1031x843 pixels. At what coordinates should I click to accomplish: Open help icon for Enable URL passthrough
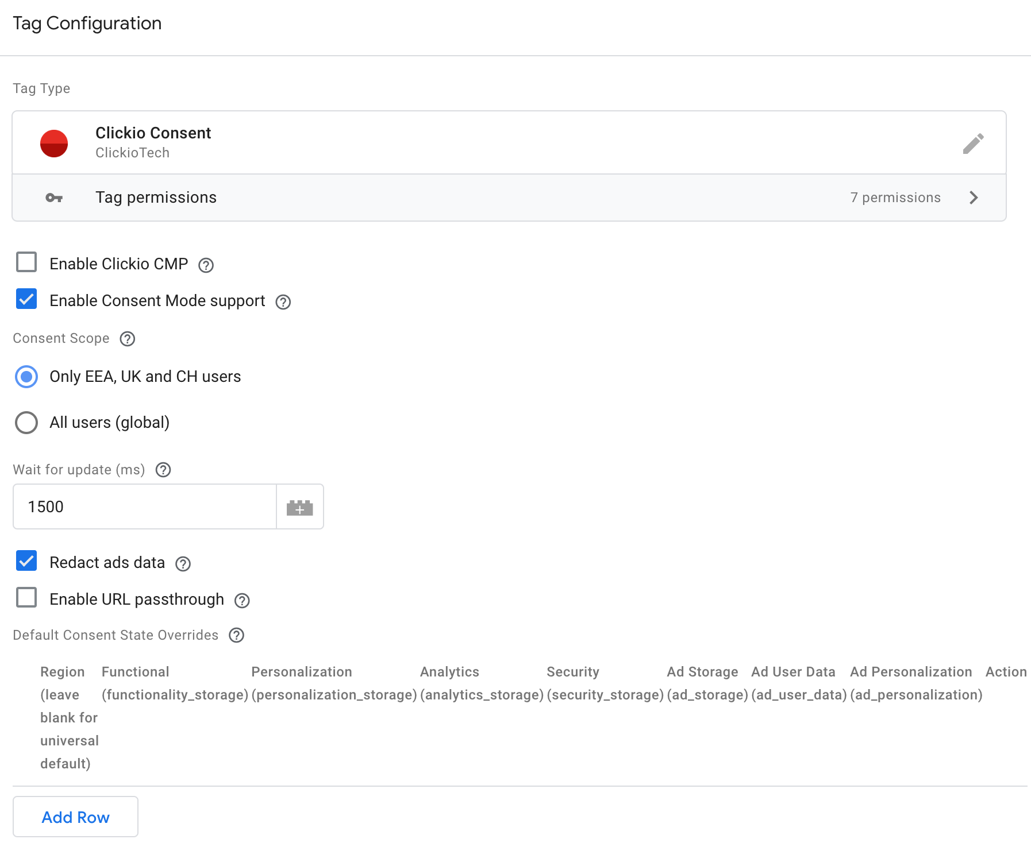pyautogui.click(x=243, y=600)
